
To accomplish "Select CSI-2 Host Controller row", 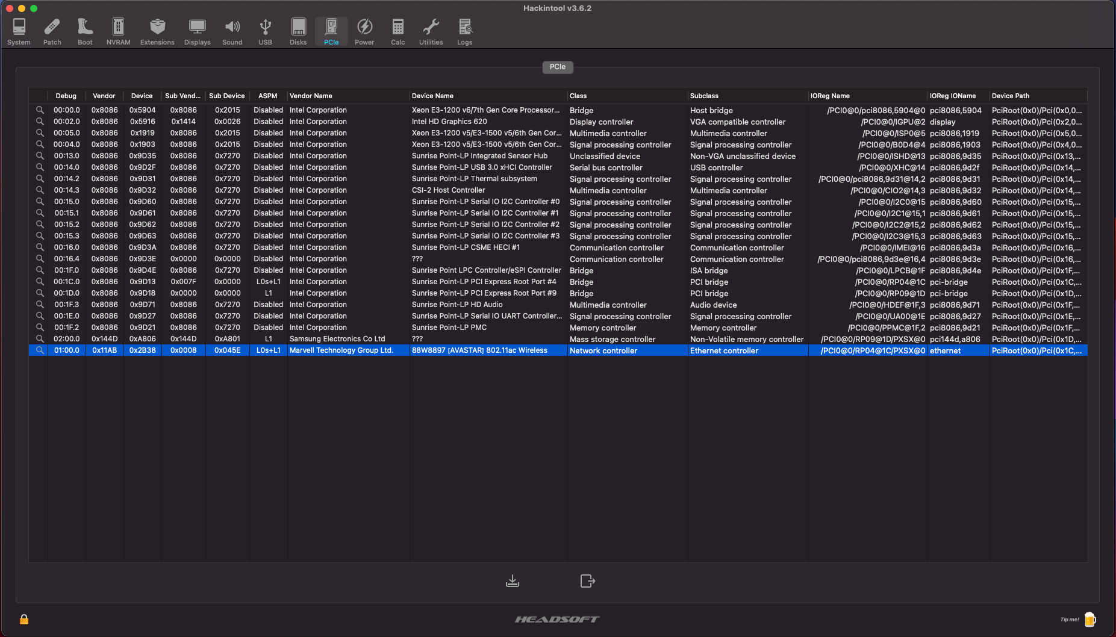I will [x=558, y=190].
